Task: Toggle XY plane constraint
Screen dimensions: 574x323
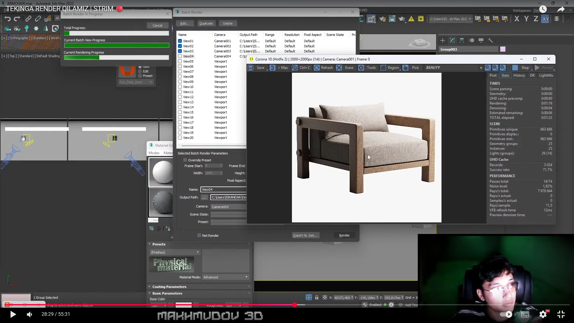Action: point(546,19)
